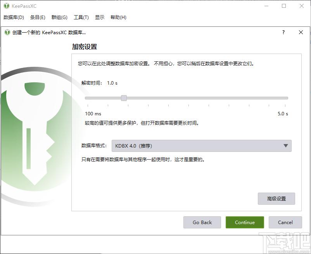Click the 加密设置 heading

coord(85,47)
